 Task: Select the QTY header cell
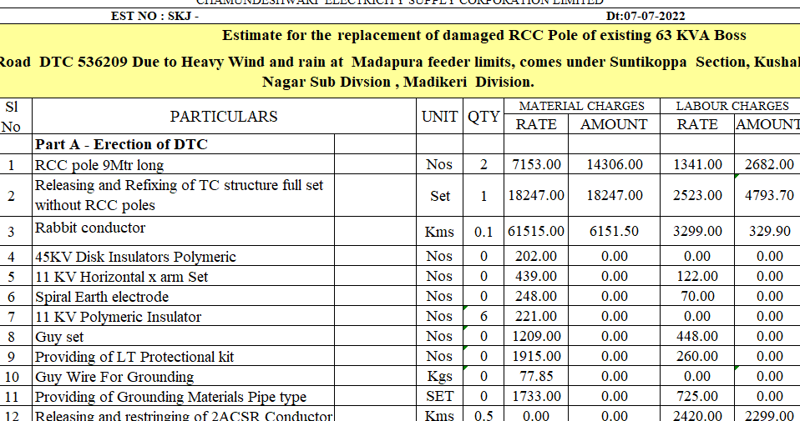point(484,116)
